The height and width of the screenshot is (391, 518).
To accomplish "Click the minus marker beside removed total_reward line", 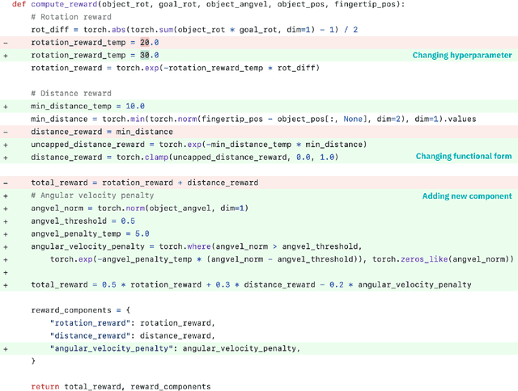I will 6,183.
